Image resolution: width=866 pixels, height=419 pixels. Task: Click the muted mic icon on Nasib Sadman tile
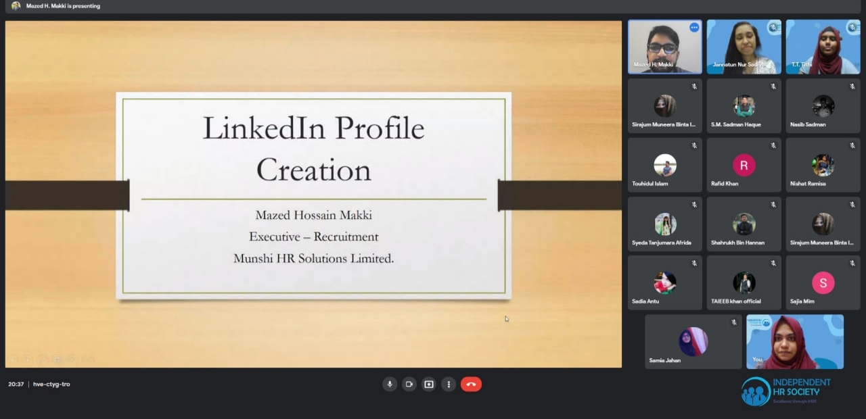click(852, 87)
